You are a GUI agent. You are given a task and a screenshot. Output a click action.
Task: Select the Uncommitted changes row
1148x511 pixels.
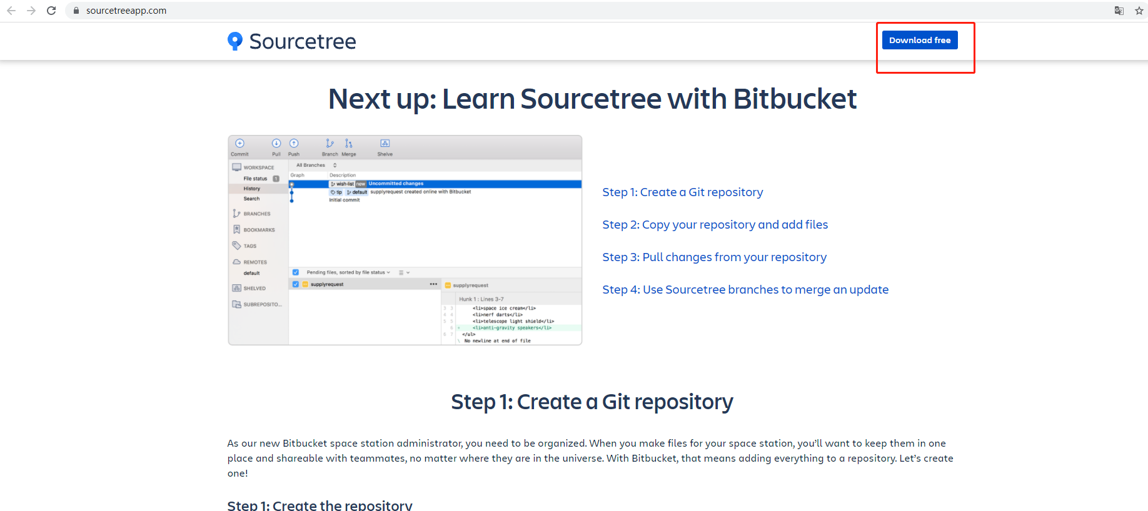point(435,184)
